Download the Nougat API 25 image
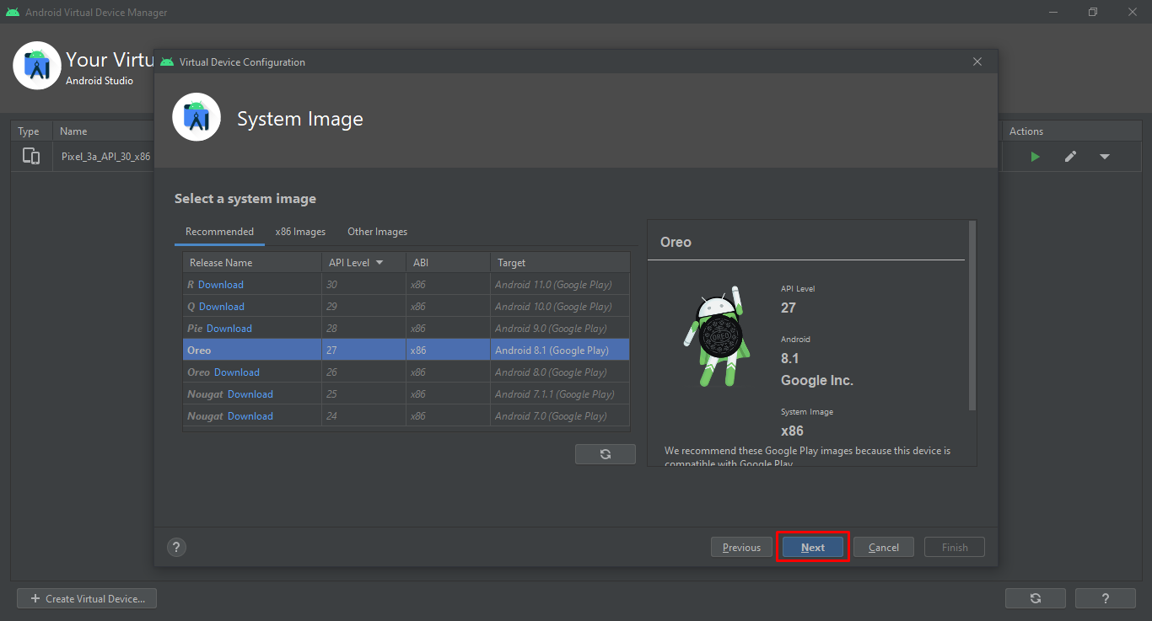This screenshot has height=621, width=1152. [x=250, y=394]
